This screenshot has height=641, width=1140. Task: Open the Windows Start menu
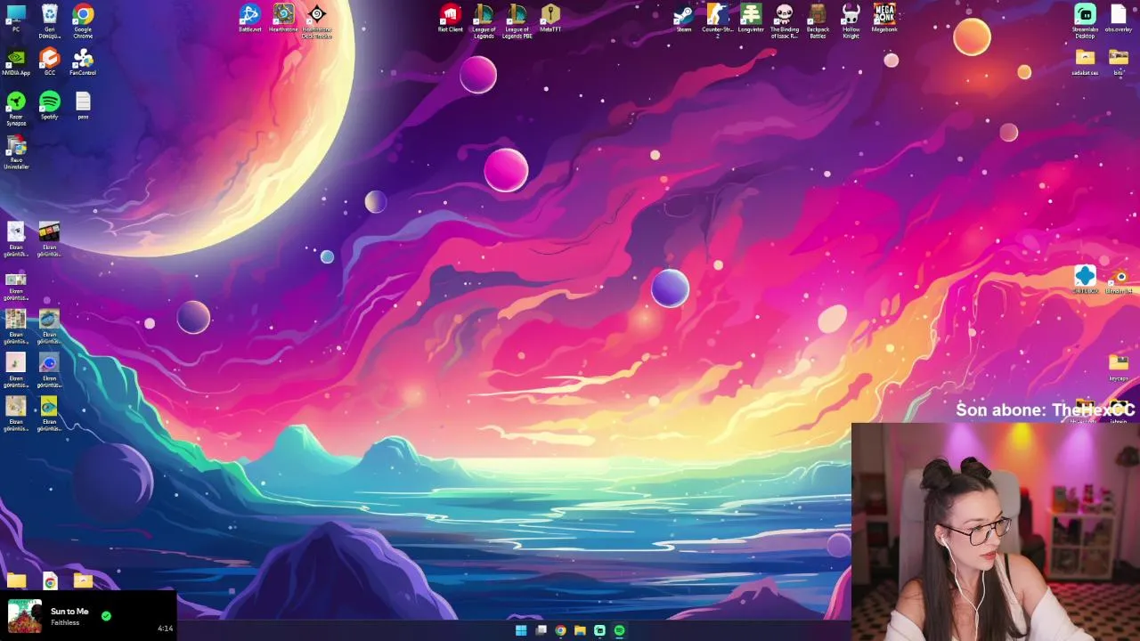(521, 630)
